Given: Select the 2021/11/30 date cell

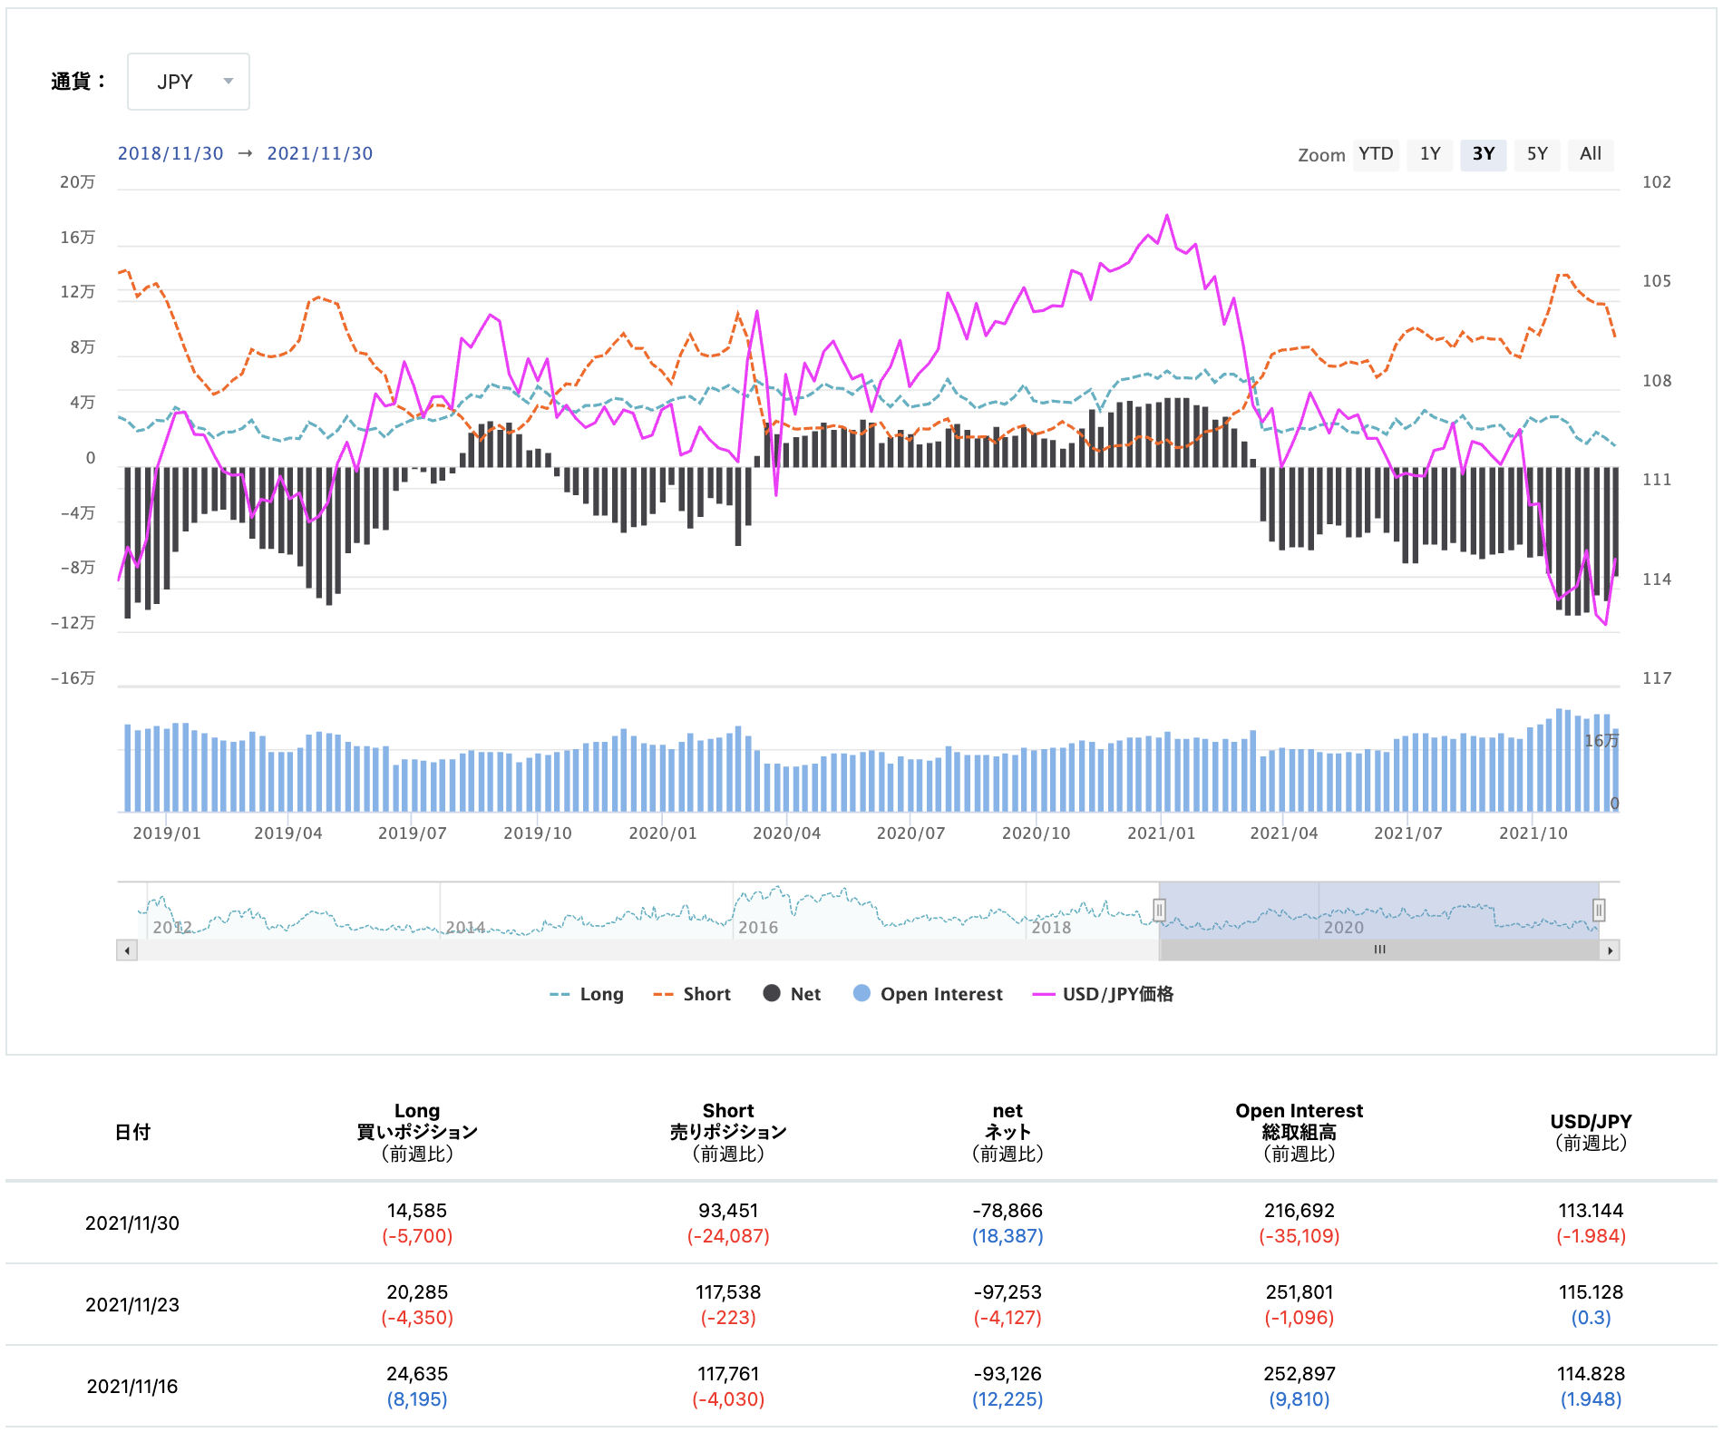Looking at the screenshot, I should coord(132,1223).
